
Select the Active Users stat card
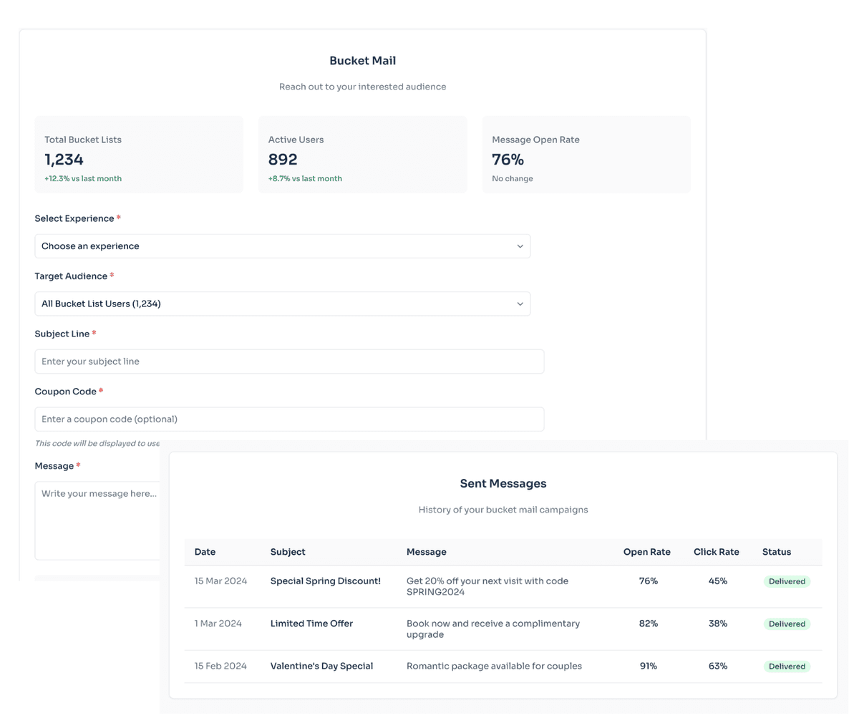[362, 155]
